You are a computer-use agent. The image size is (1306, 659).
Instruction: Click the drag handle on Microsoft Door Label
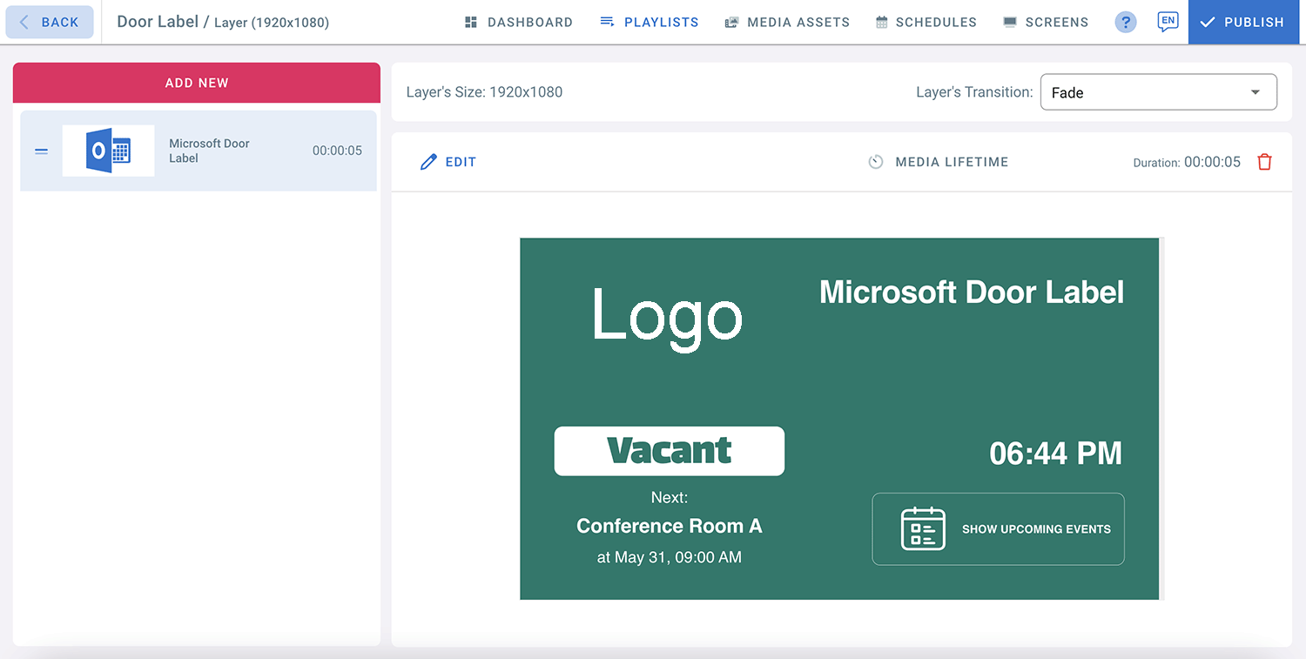(x=41, y=151)
